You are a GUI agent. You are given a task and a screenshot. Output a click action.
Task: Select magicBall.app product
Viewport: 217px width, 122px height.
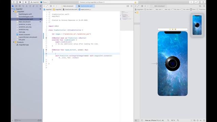pos(24,45)
